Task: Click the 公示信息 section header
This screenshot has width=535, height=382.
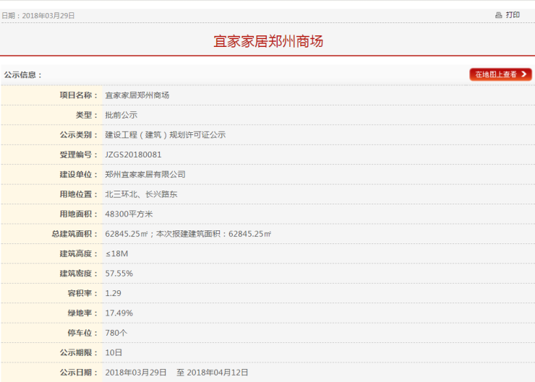Action: pyautogui.click(x=22, y=75)
